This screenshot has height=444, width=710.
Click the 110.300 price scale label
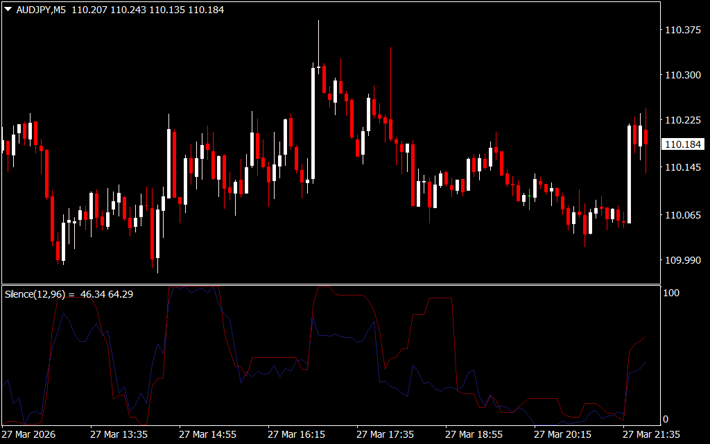coord(682,75)
